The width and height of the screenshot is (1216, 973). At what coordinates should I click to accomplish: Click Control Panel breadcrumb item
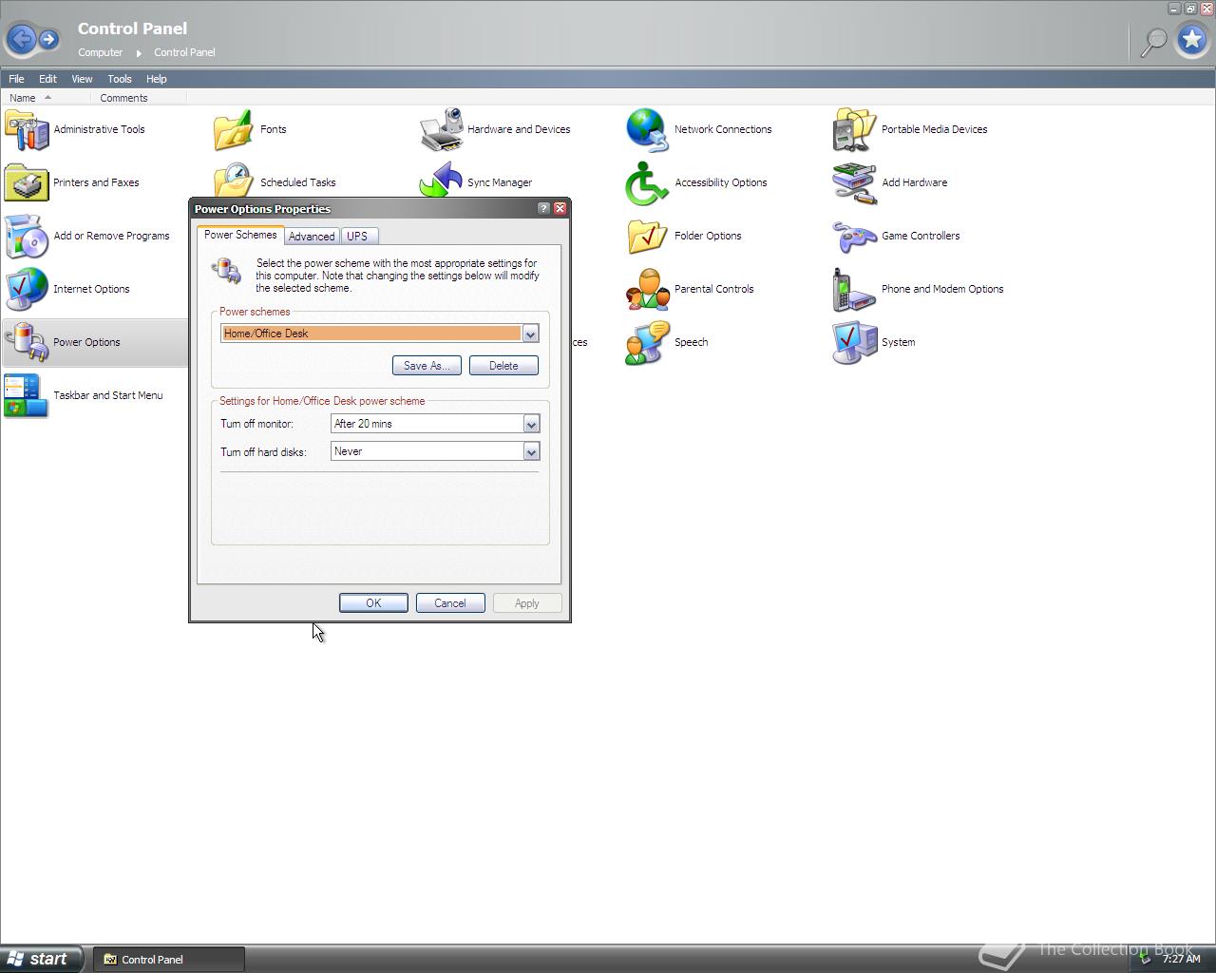point(184,52)
